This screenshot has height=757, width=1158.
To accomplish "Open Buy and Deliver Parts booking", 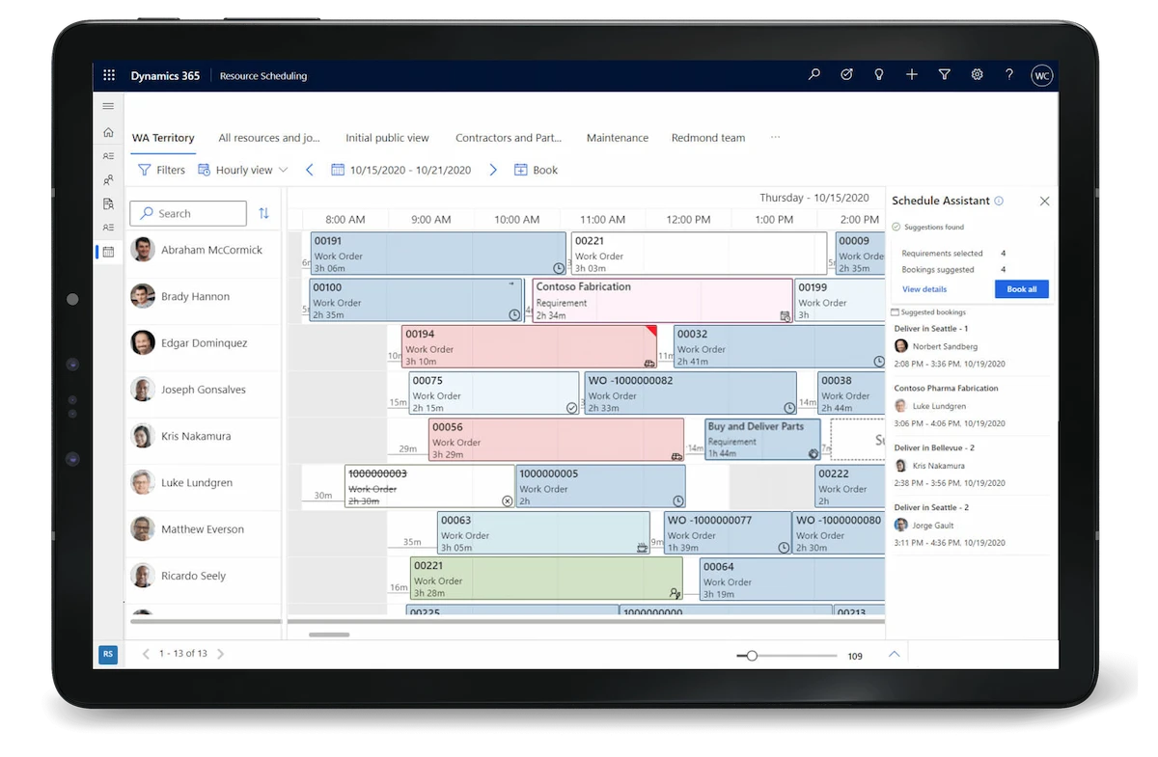I will click(x=762, y=439).
